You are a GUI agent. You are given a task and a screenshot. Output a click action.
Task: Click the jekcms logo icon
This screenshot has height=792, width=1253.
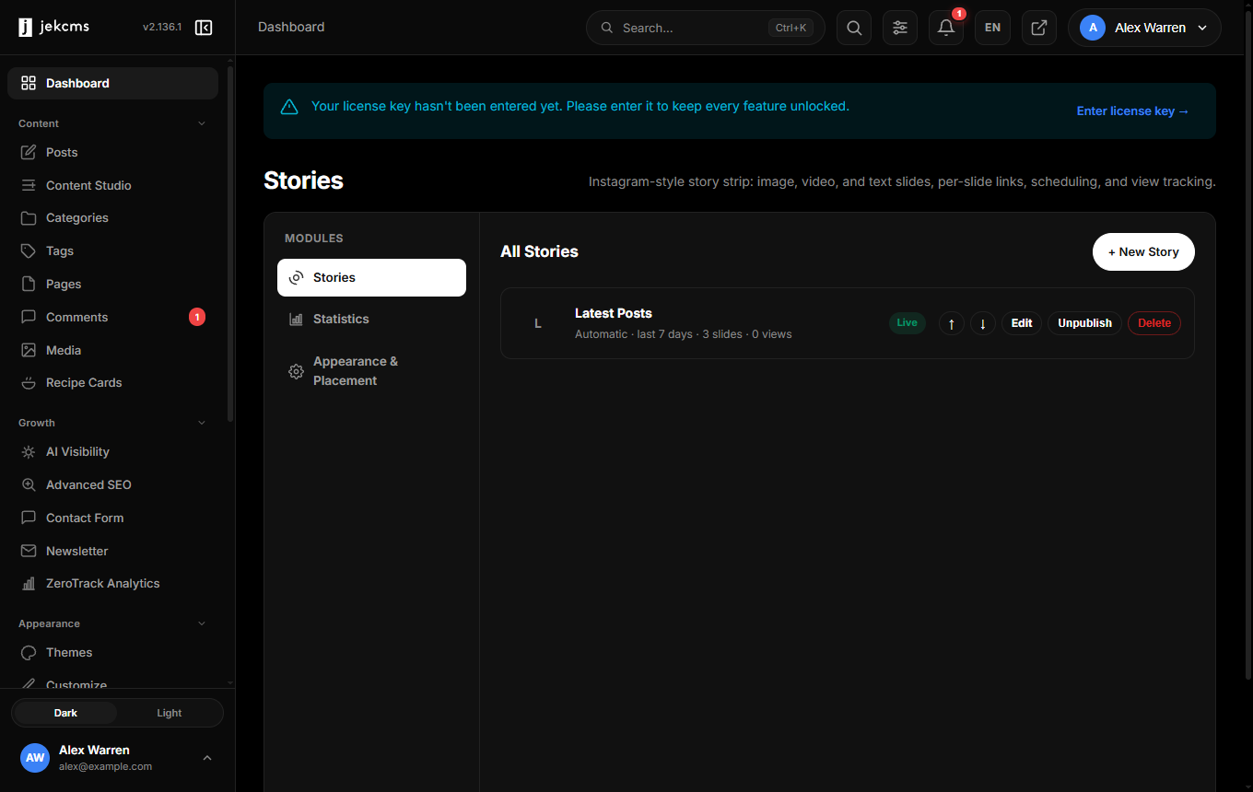click(25, 28)
